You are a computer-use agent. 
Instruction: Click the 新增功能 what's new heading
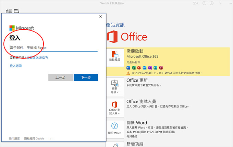point(135,144)
